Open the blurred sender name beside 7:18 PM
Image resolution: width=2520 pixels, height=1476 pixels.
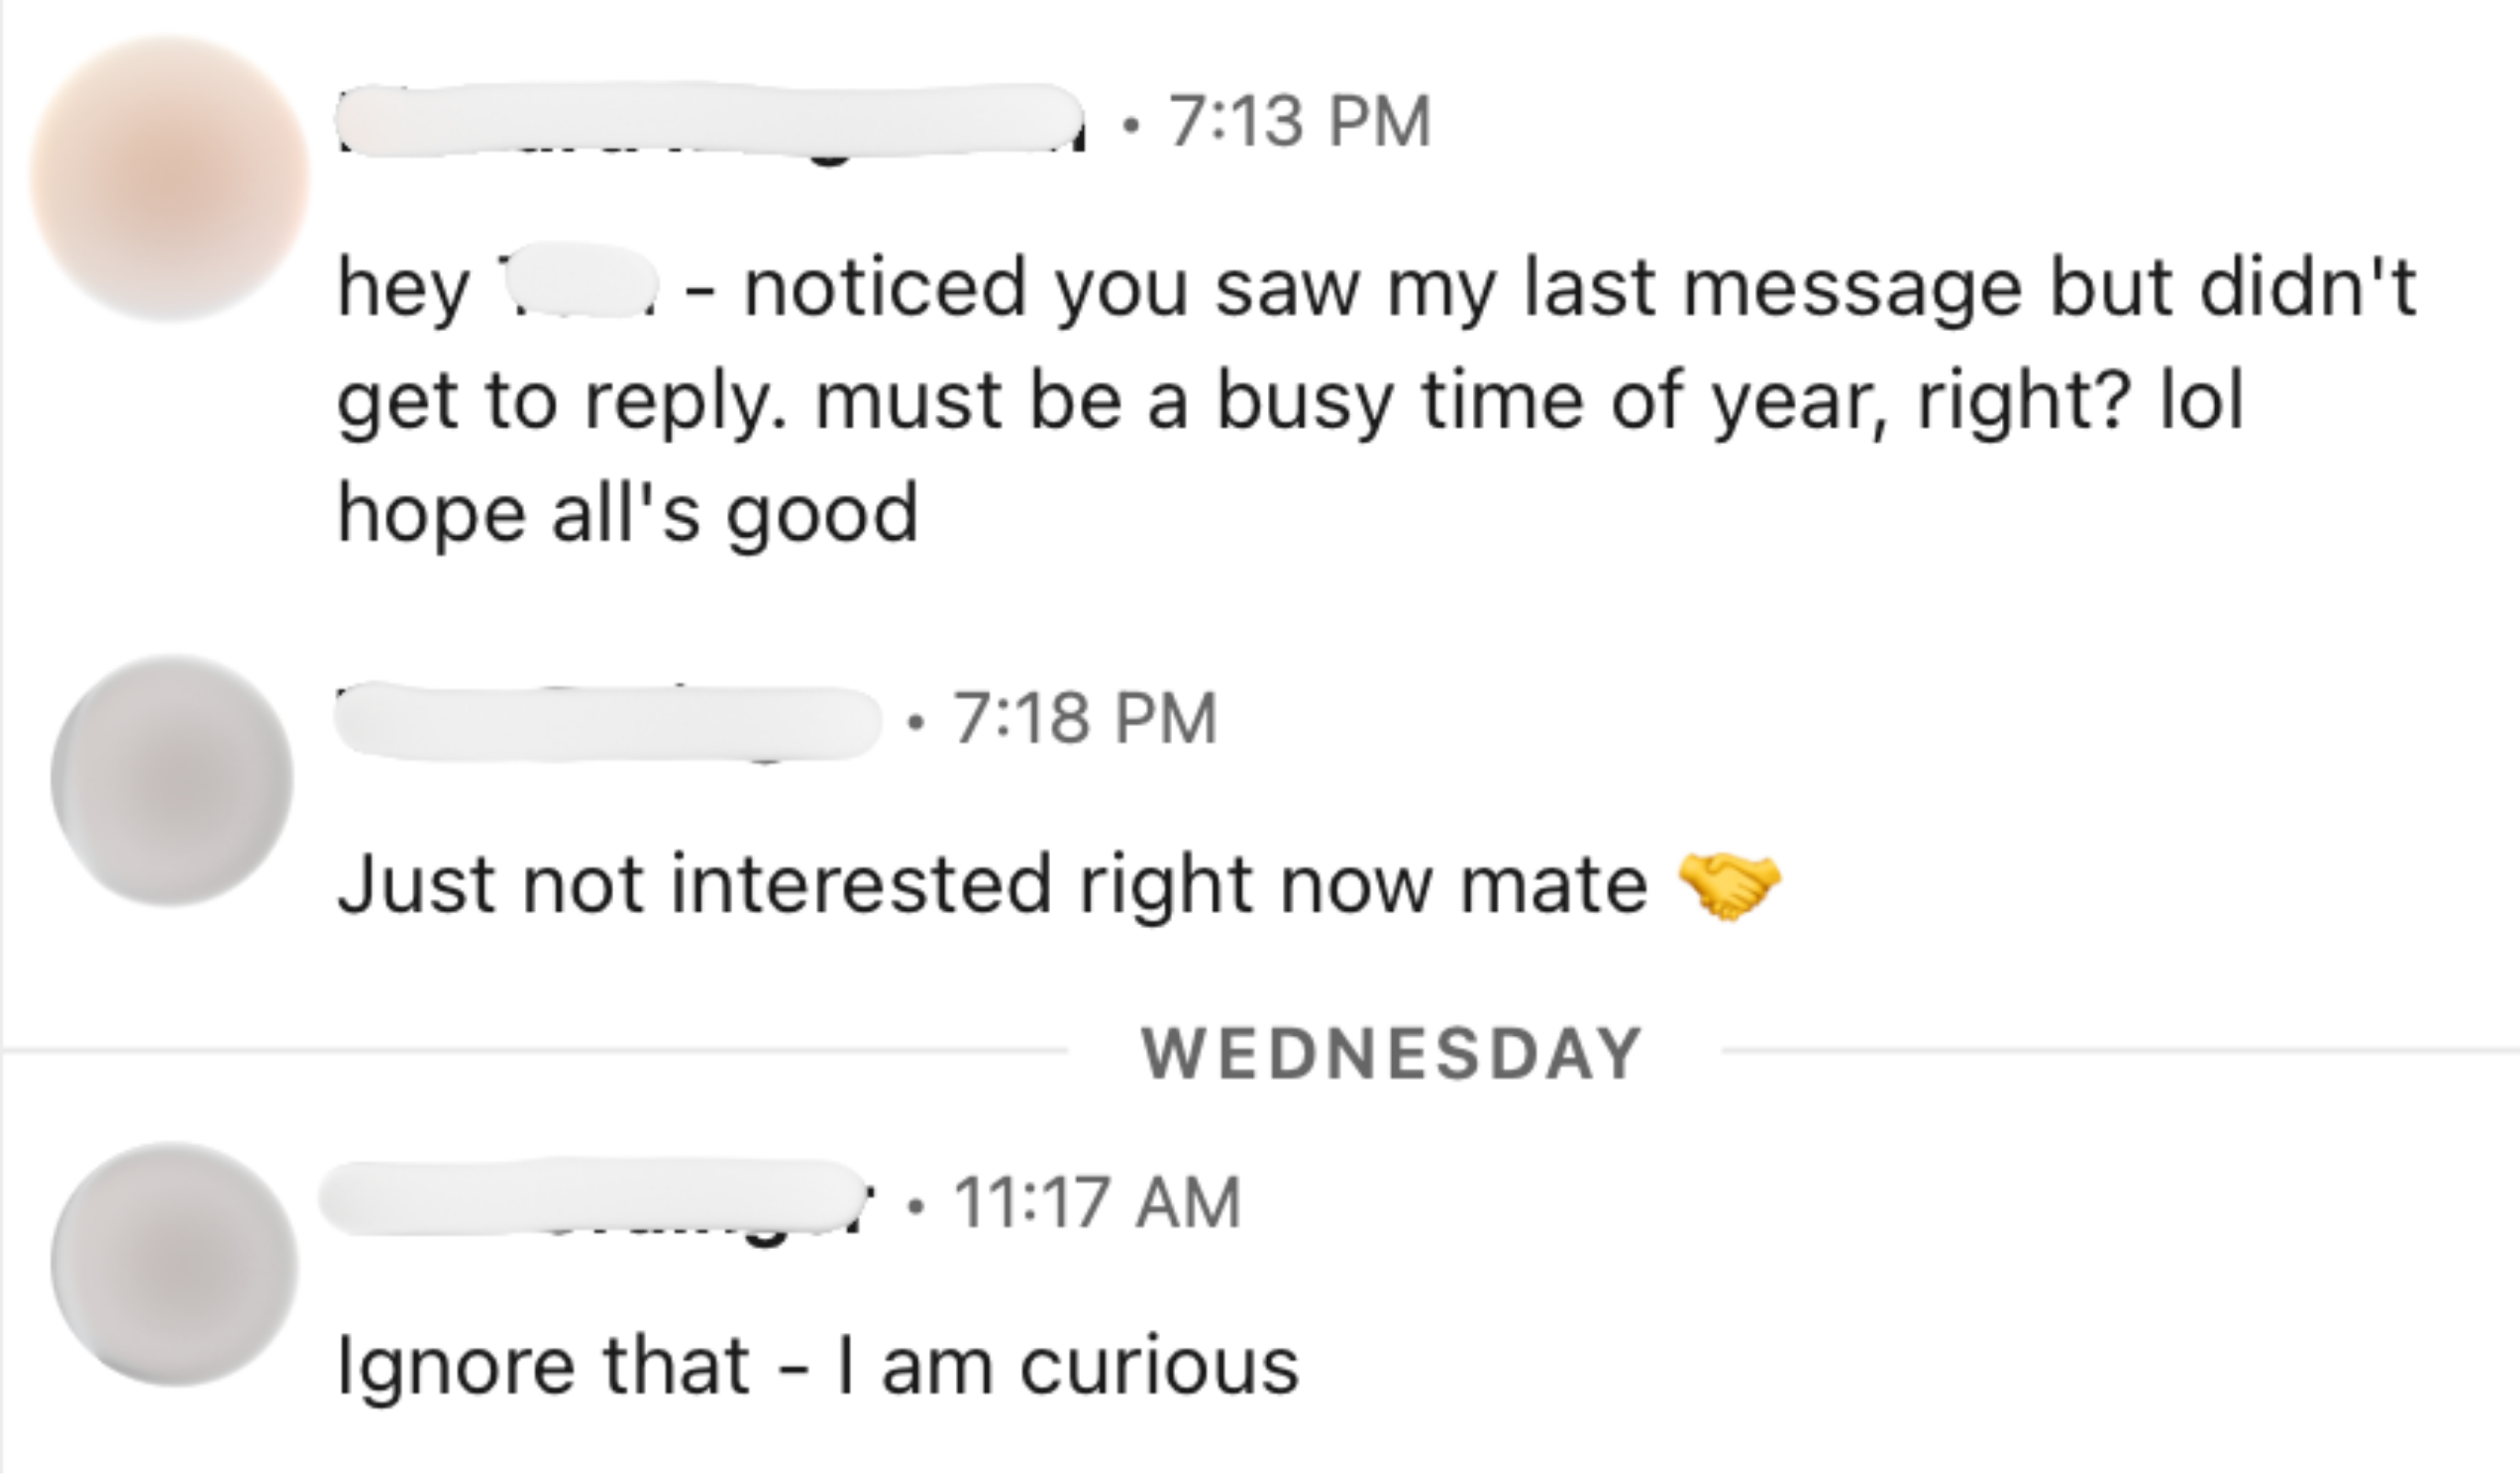(x=607, y=720)
